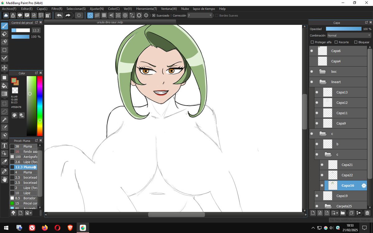Image resolution: width=373 pixels, height=233 pixels.
Task: Click the export/share icon in the toolbar
Action: coord(13,15)
